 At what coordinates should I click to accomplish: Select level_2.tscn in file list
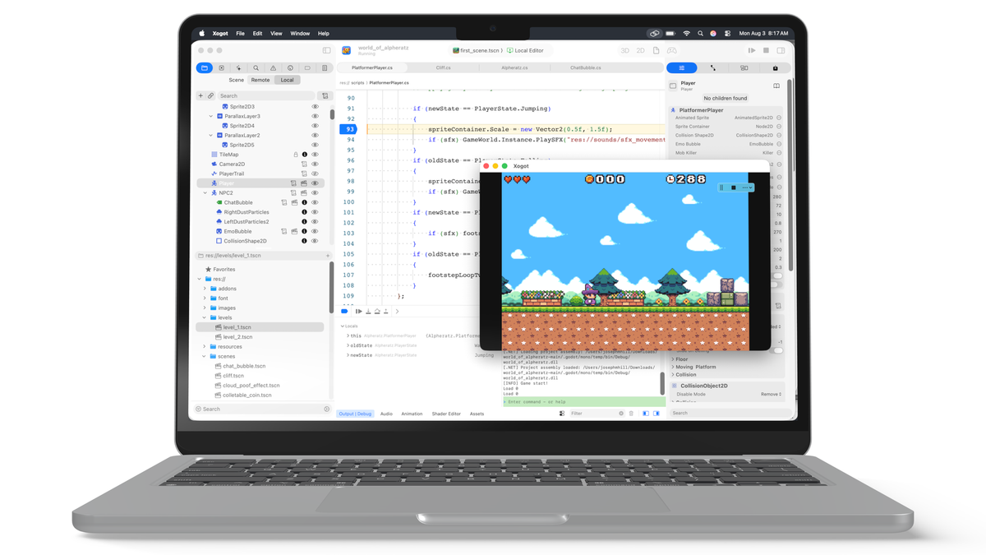pyautogui.click(x=237, y=337)
